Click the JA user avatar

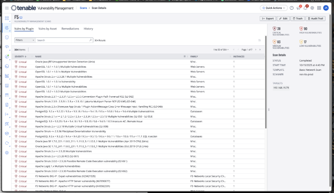[326, 8]
